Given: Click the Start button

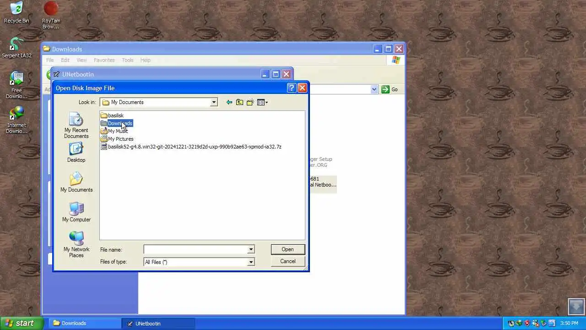Looking at the screenshot, I should tap(22, 323).
